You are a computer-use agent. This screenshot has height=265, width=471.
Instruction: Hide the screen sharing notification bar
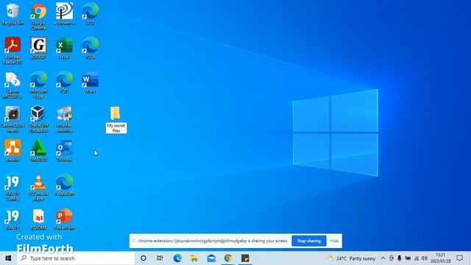(x=334, y=241)
